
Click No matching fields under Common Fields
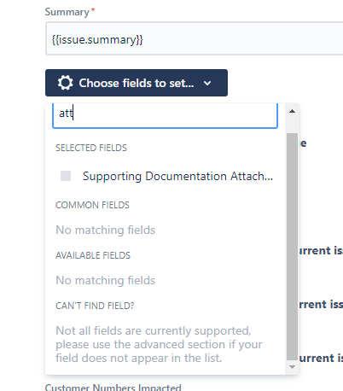point(106,230)
